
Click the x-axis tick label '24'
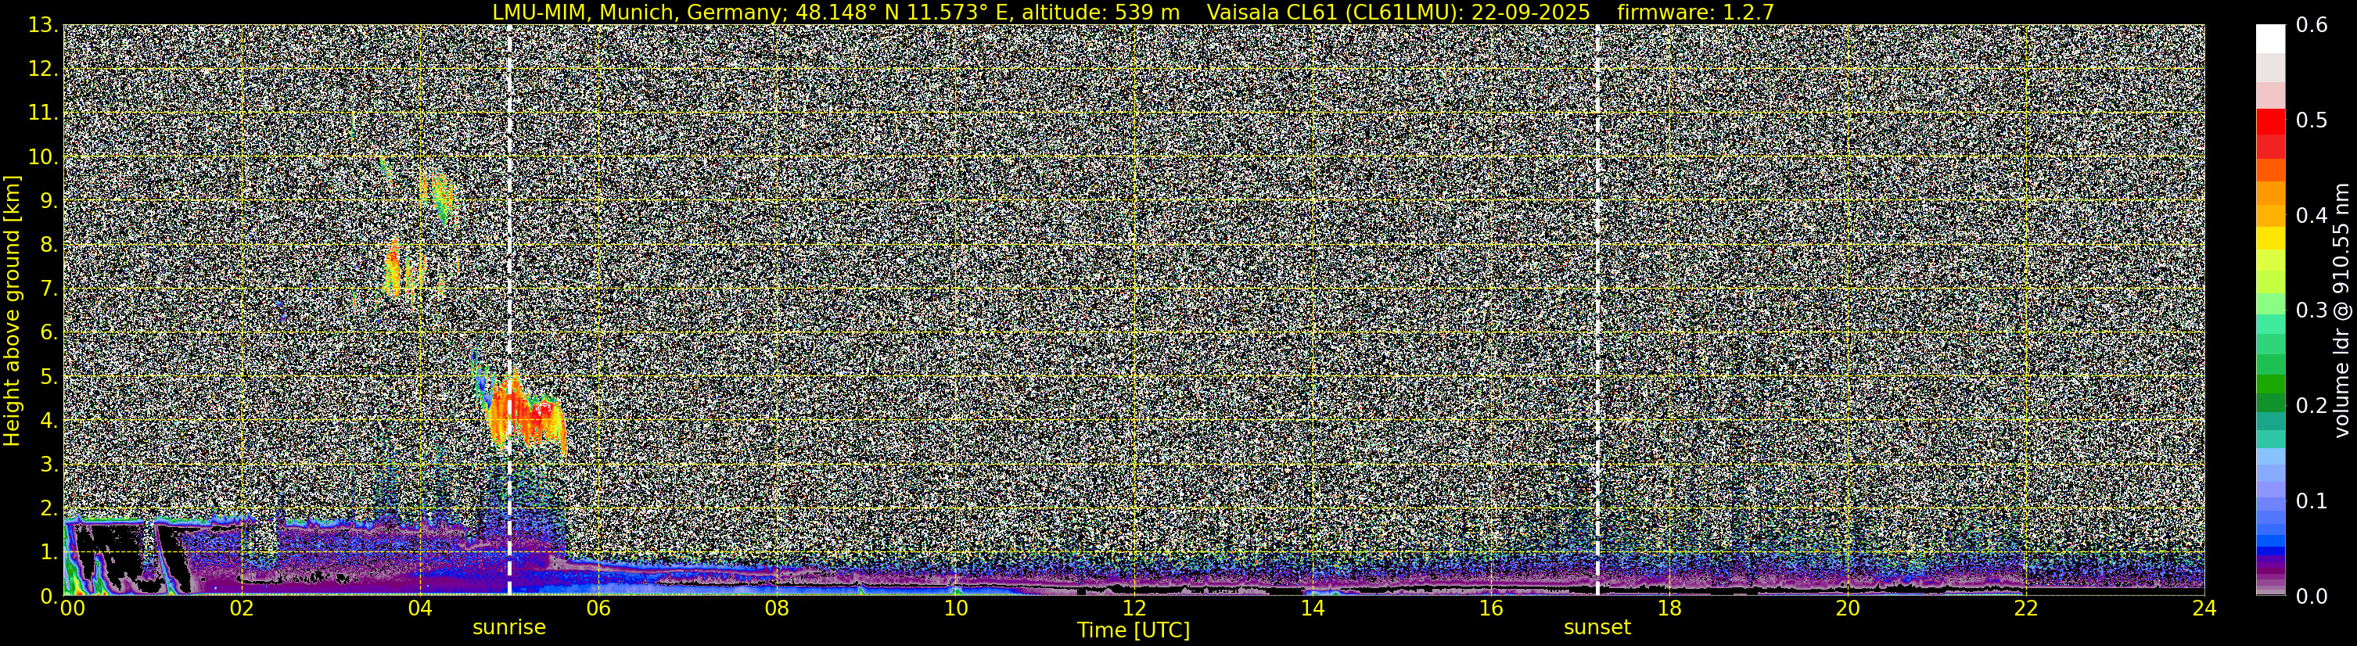pos(2204,608)
